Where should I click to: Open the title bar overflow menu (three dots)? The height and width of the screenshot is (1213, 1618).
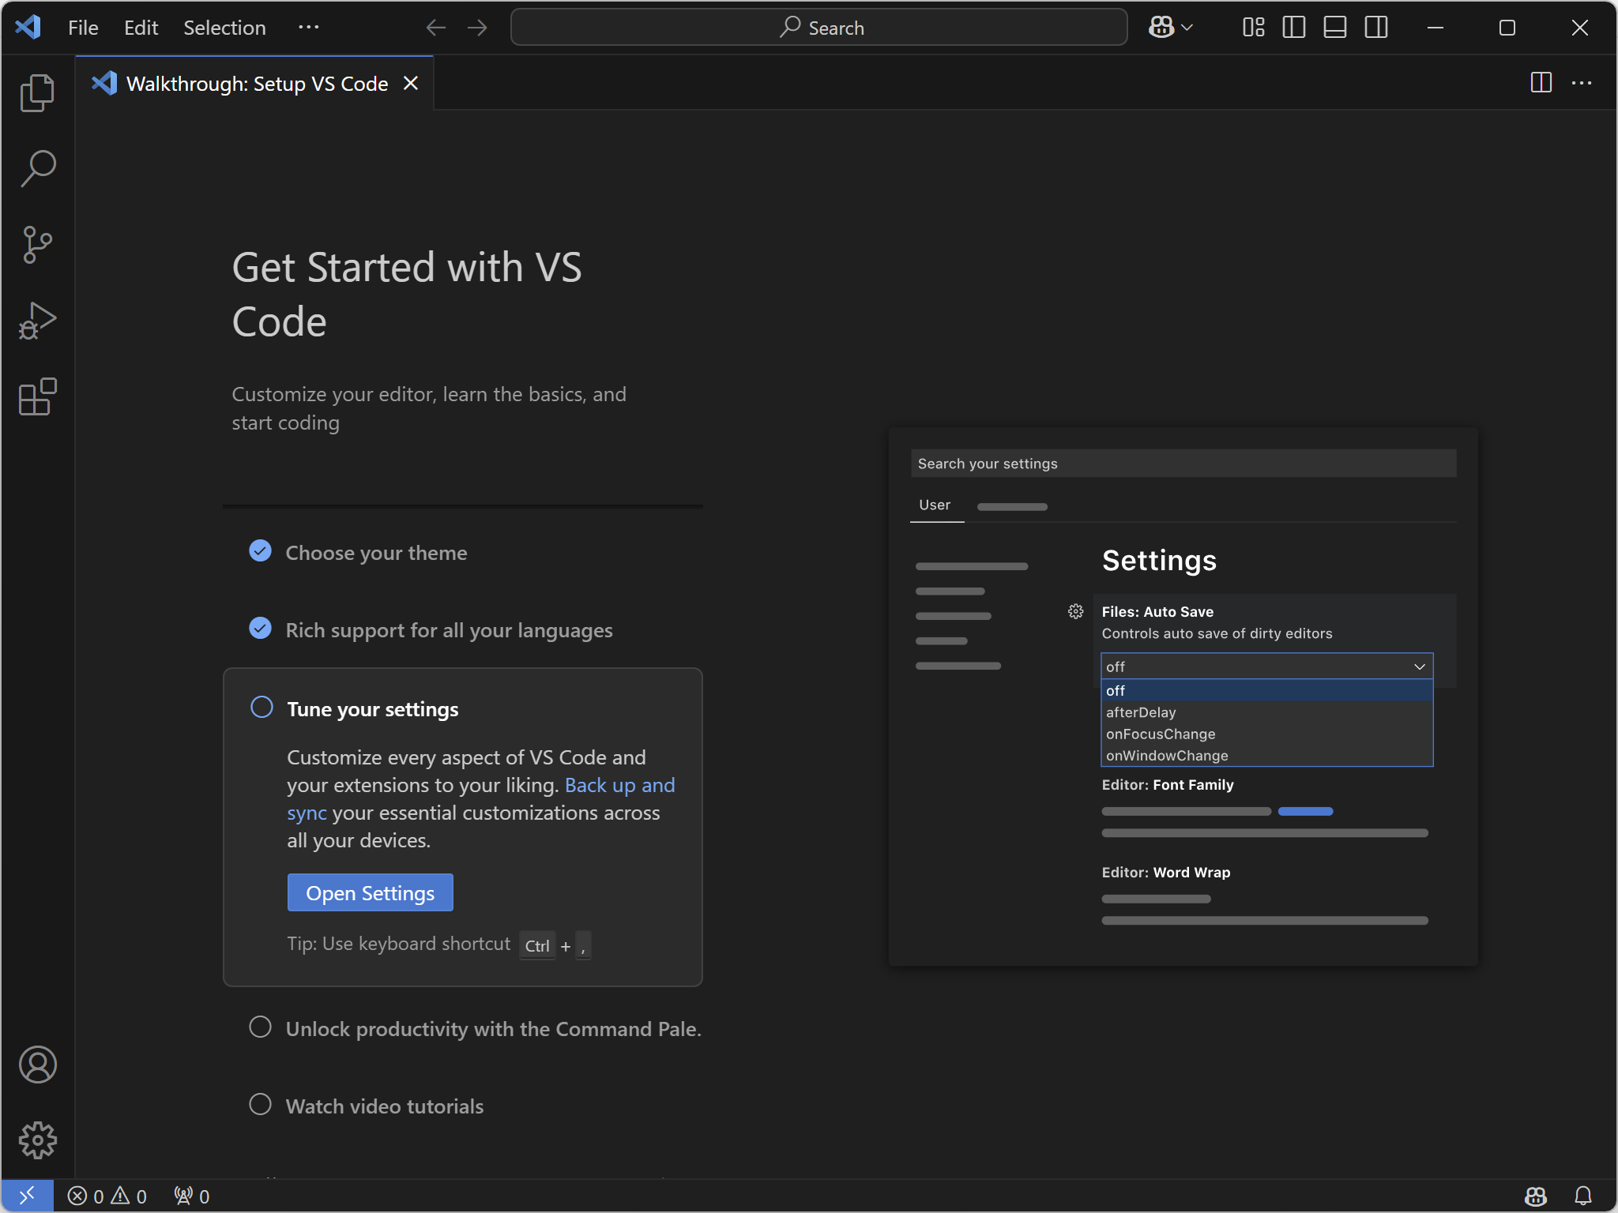point(308,28)
